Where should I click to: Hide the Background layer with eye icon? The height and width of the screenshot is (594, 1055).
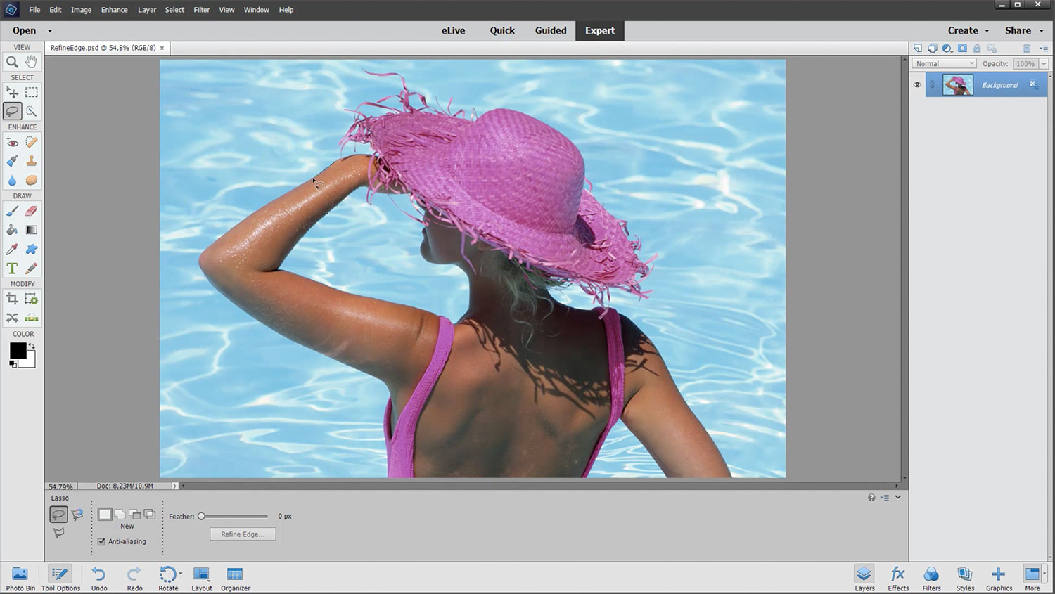[917, 84]
